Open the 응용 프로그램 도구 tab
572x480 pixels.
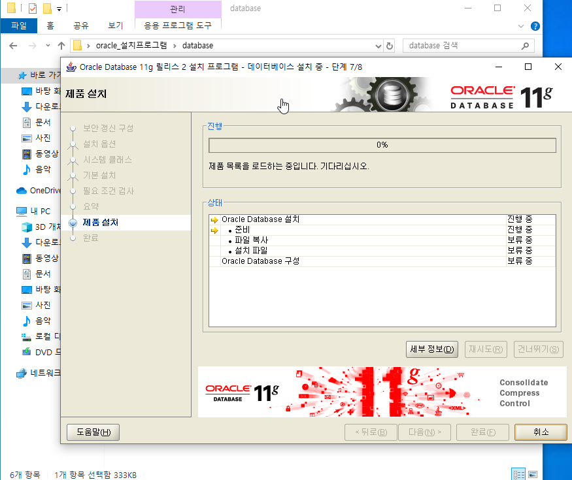tap(178, 25)
